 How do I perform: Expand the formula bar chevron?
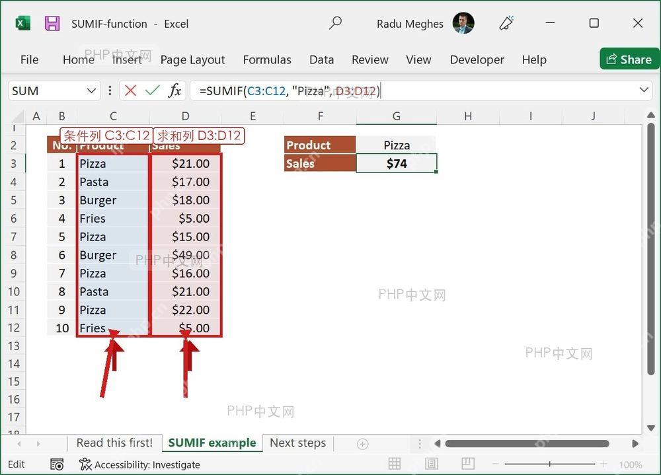644,90
